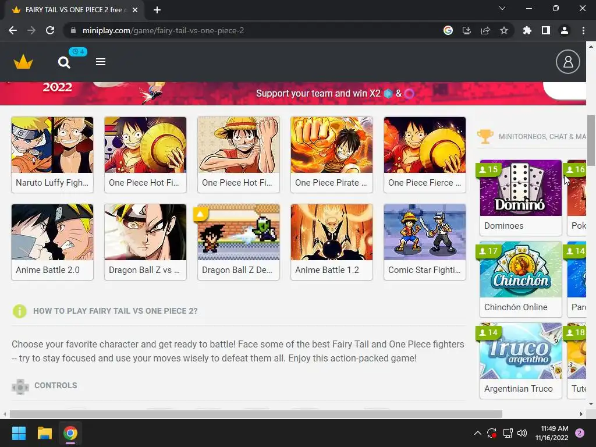The height and width of the screenshot is (447, 596).
Task: Open File Explorer from the taskbar
Action: (x=44, y=433)
